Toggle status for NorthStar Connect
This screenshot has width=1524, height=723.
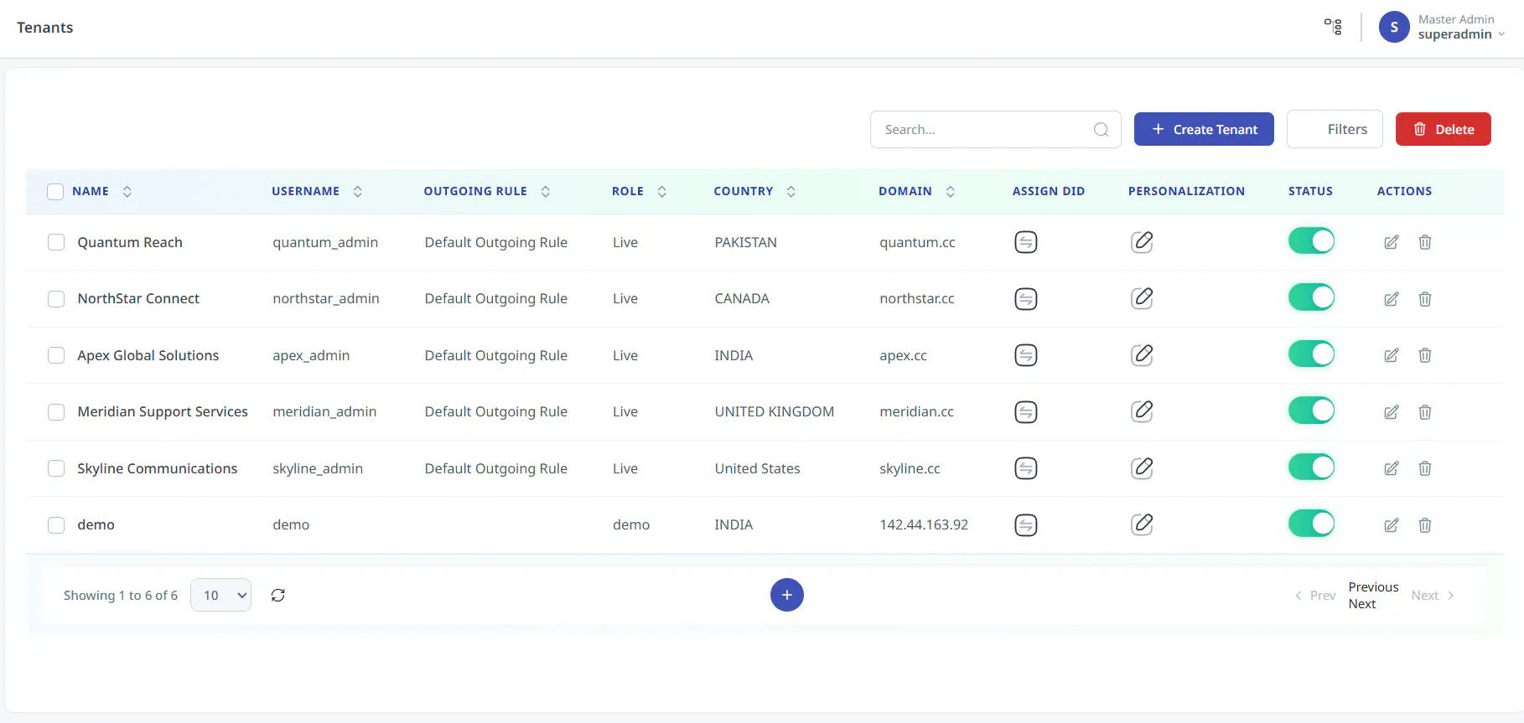(1311, 297)
